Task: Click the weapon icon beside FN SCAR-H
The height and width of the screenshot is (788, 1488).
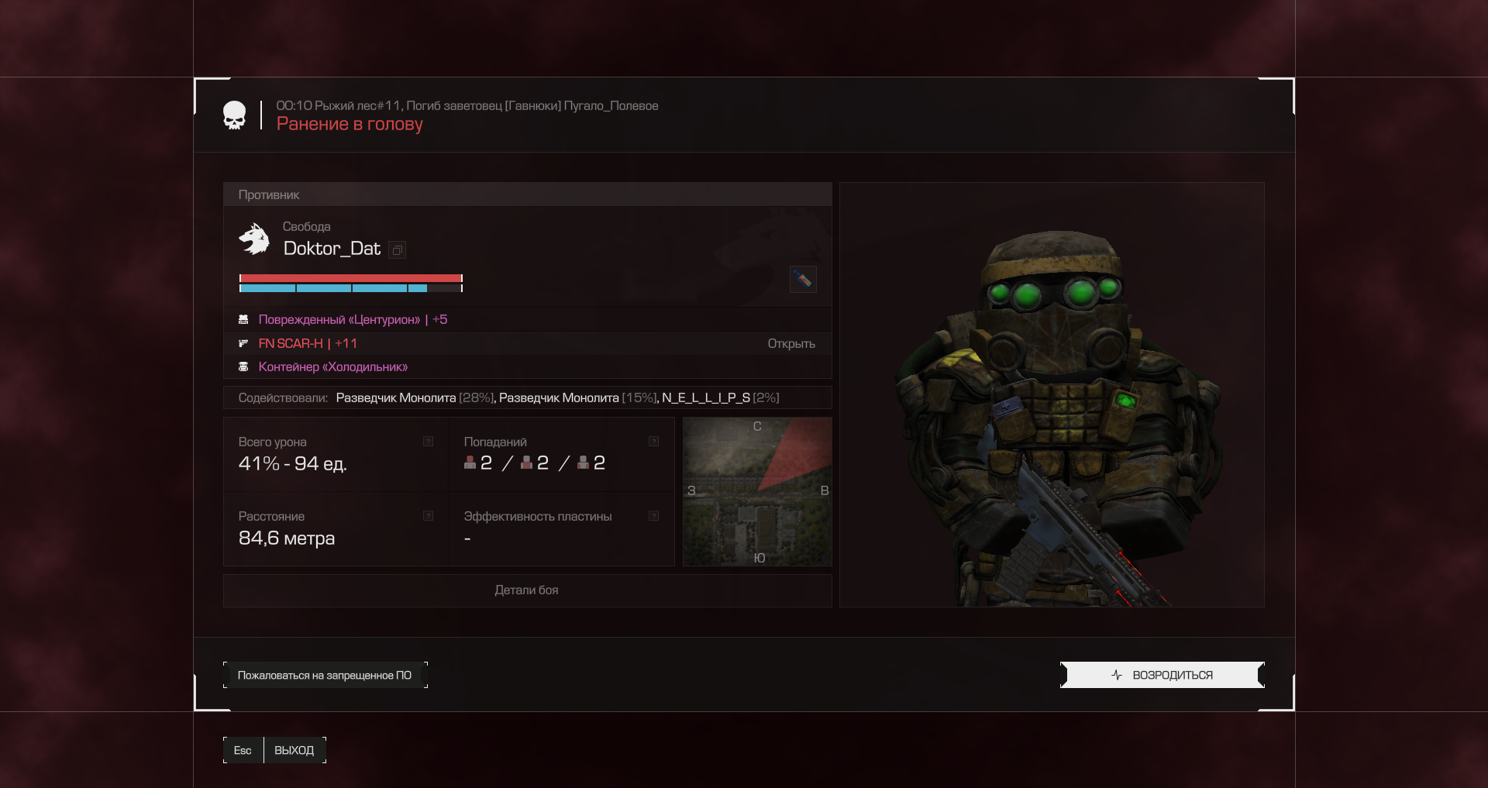Action: (243, 343)
